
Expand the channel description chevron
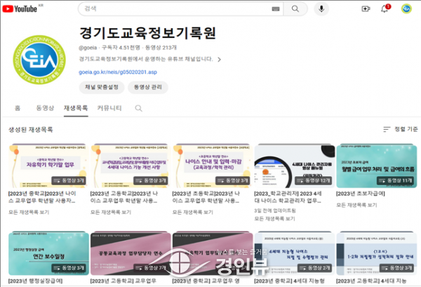point(219,60)
